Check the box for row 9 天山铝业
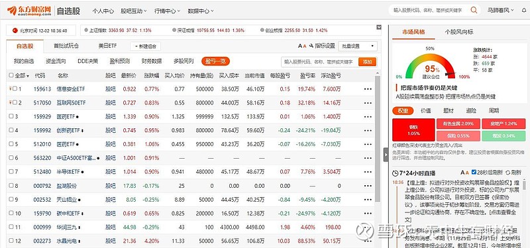 (x=11, y=199)
